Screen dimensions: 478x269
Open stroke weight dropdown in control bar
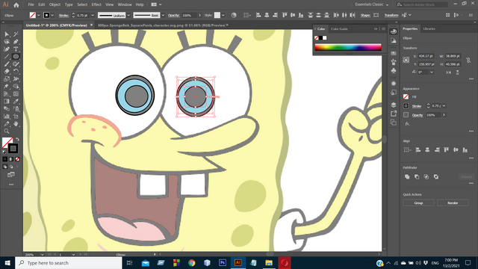(93, 15)
